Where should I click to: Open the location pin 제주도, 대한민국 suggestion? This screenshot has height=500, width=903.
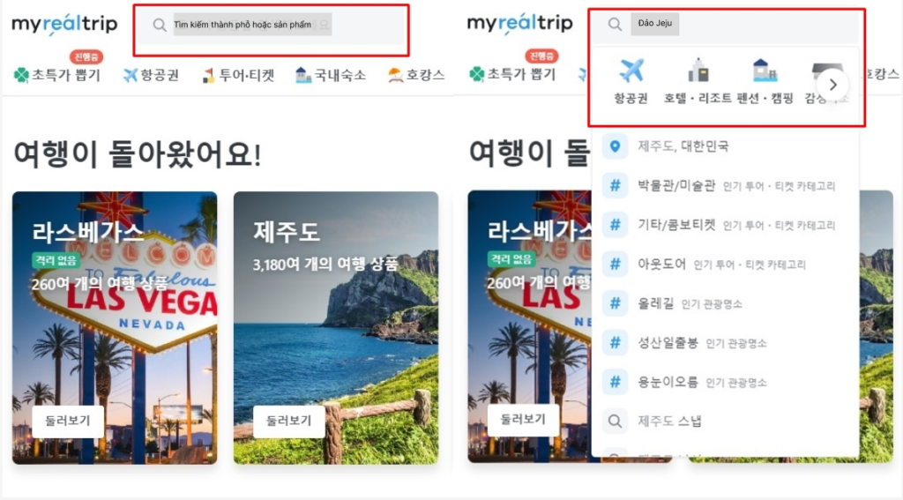coord(726,146)
